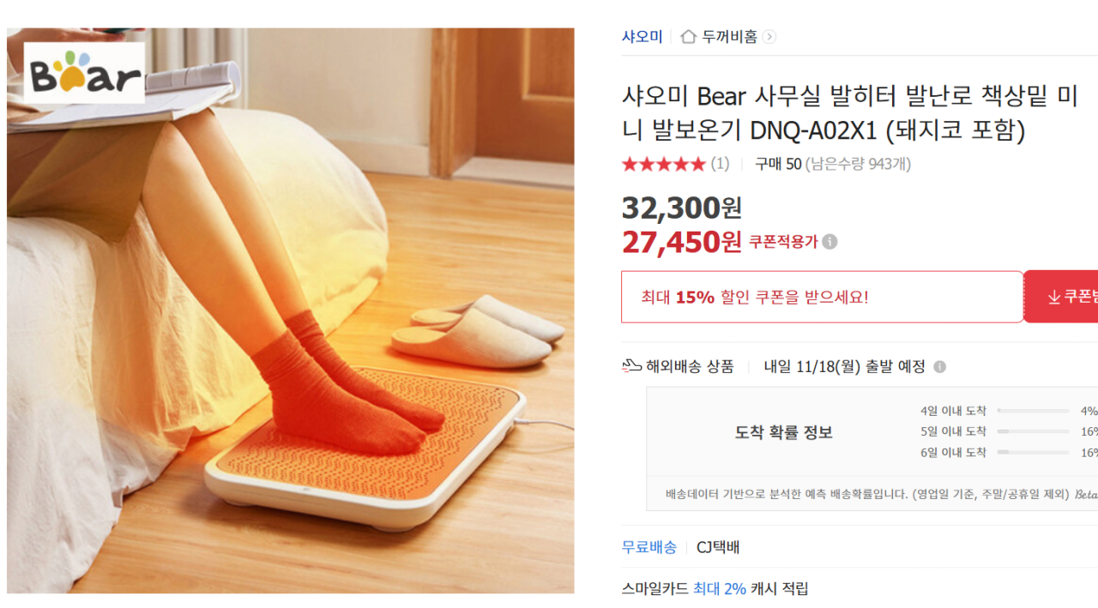Click 최대 2% 스마일카드 cash link
Viewport: 1098px width, 608px height.
tap(720, 589)
